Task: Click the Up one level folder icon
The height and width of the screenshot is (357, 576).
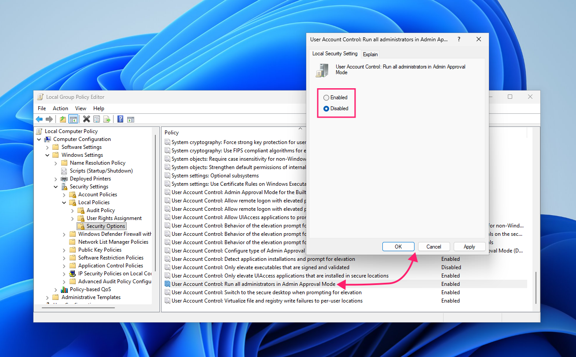Action: 63,119
